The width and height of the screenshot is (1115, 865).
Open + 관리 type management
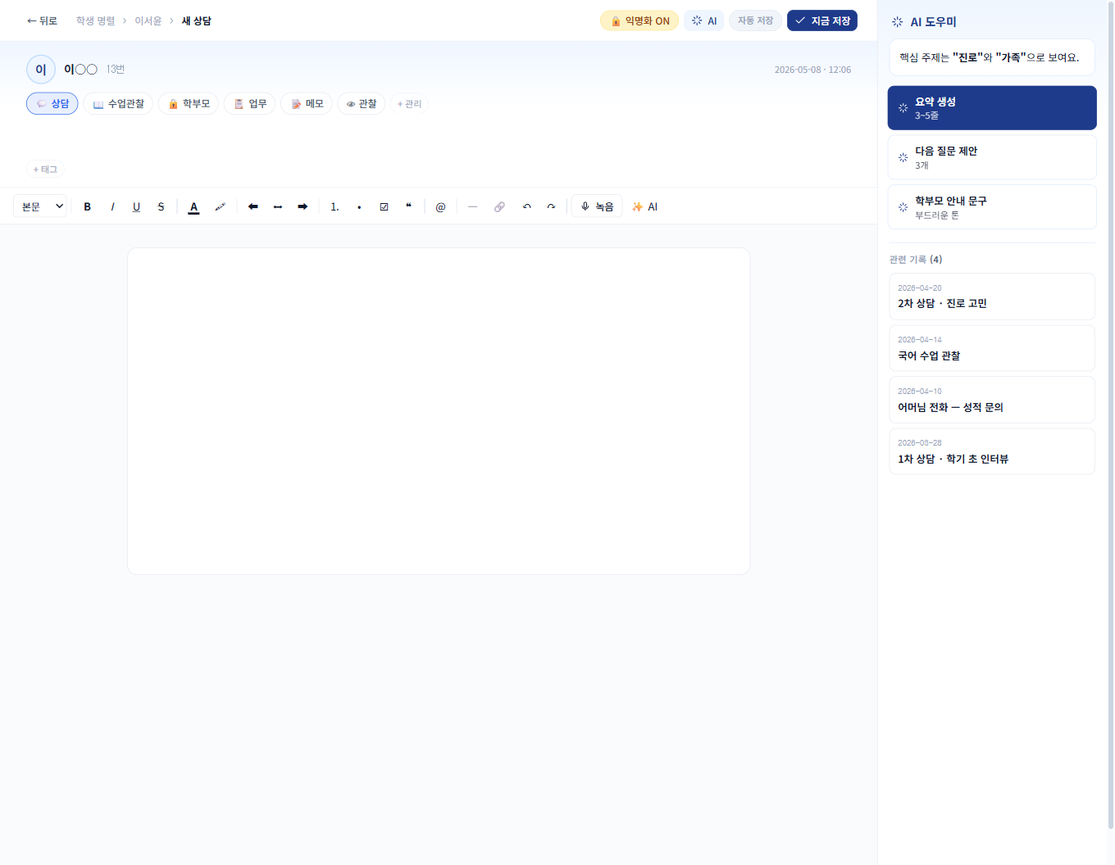click(x=409, y=103)
